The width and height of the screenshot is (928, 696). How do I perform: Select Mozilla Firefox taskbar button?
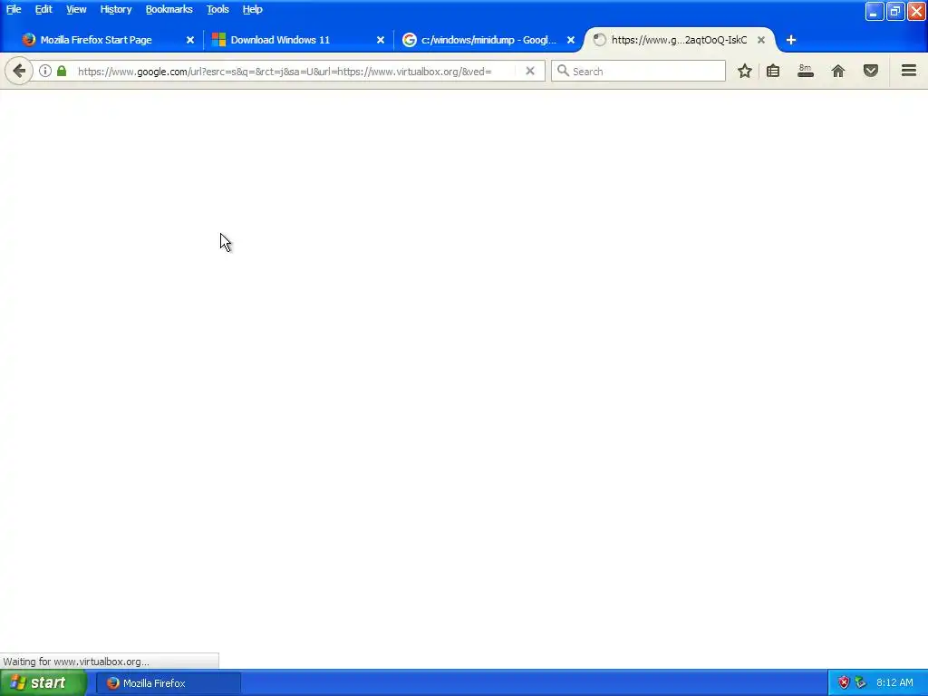[168, 683]
